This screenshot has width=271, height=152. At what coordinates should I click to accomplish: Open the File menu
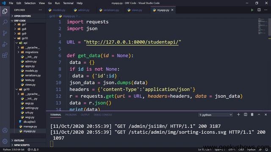pos(11,3)
